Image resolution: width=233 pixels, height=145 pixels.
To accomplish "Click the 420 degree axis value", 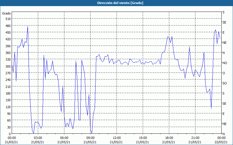I will click(x=8, y=39).
